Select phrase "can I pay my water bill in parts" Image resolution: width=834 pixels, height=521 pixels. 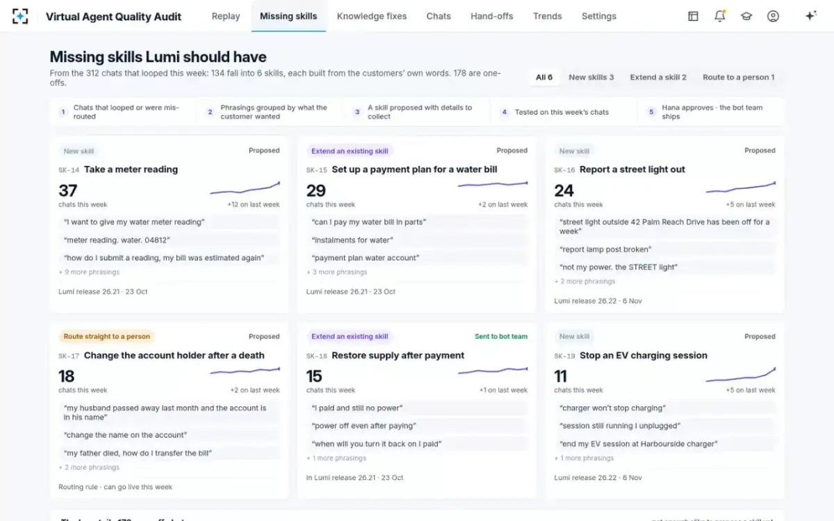tap(417, 222)
